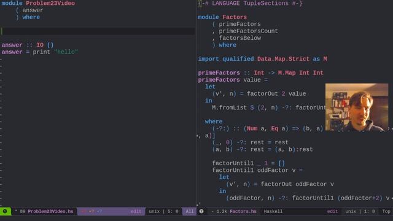Click '(a, b):rest' expression

pyautogui.click(x=294, y=149)
